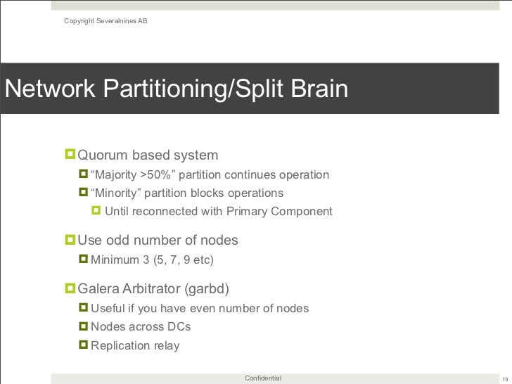
Task: Click the 'Galera Arbitrator (garbd)' bullet text
Action: [x=153, y=288]
